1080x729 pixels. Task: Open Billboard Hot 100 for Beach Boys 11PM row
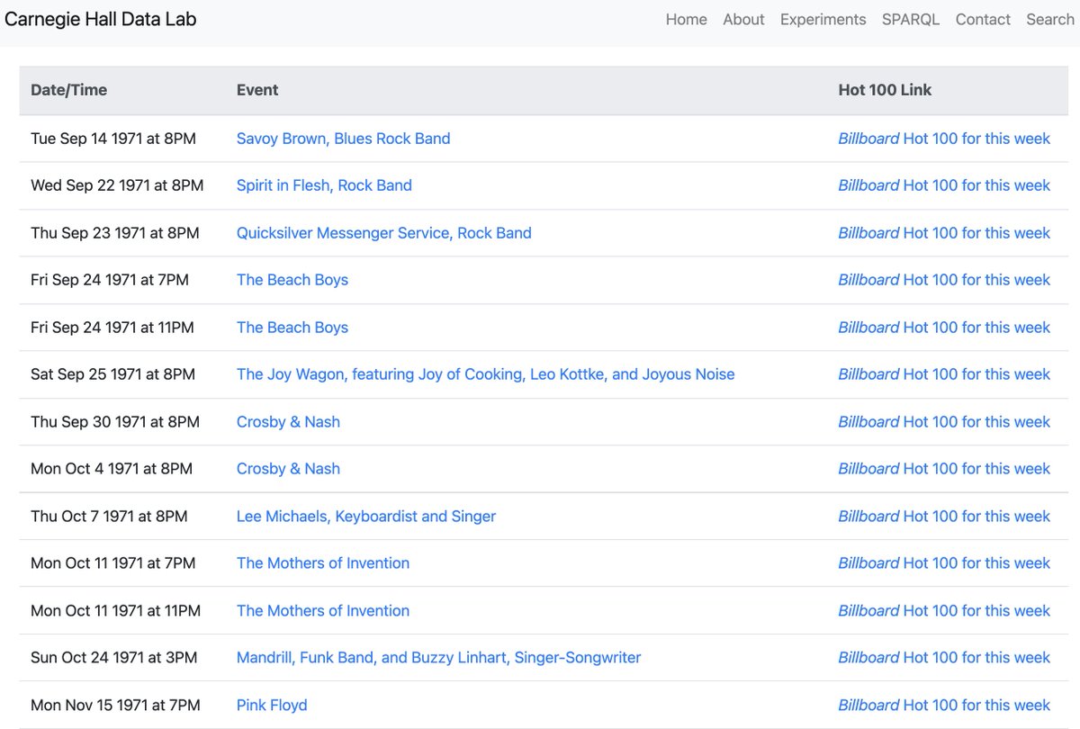point(944,328)
